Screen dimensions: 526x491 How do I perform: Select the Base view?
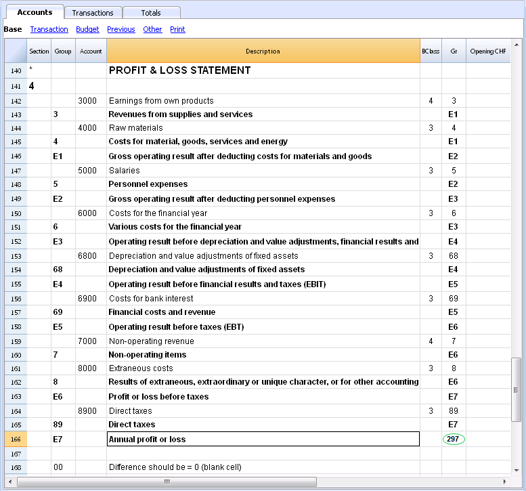13,29
